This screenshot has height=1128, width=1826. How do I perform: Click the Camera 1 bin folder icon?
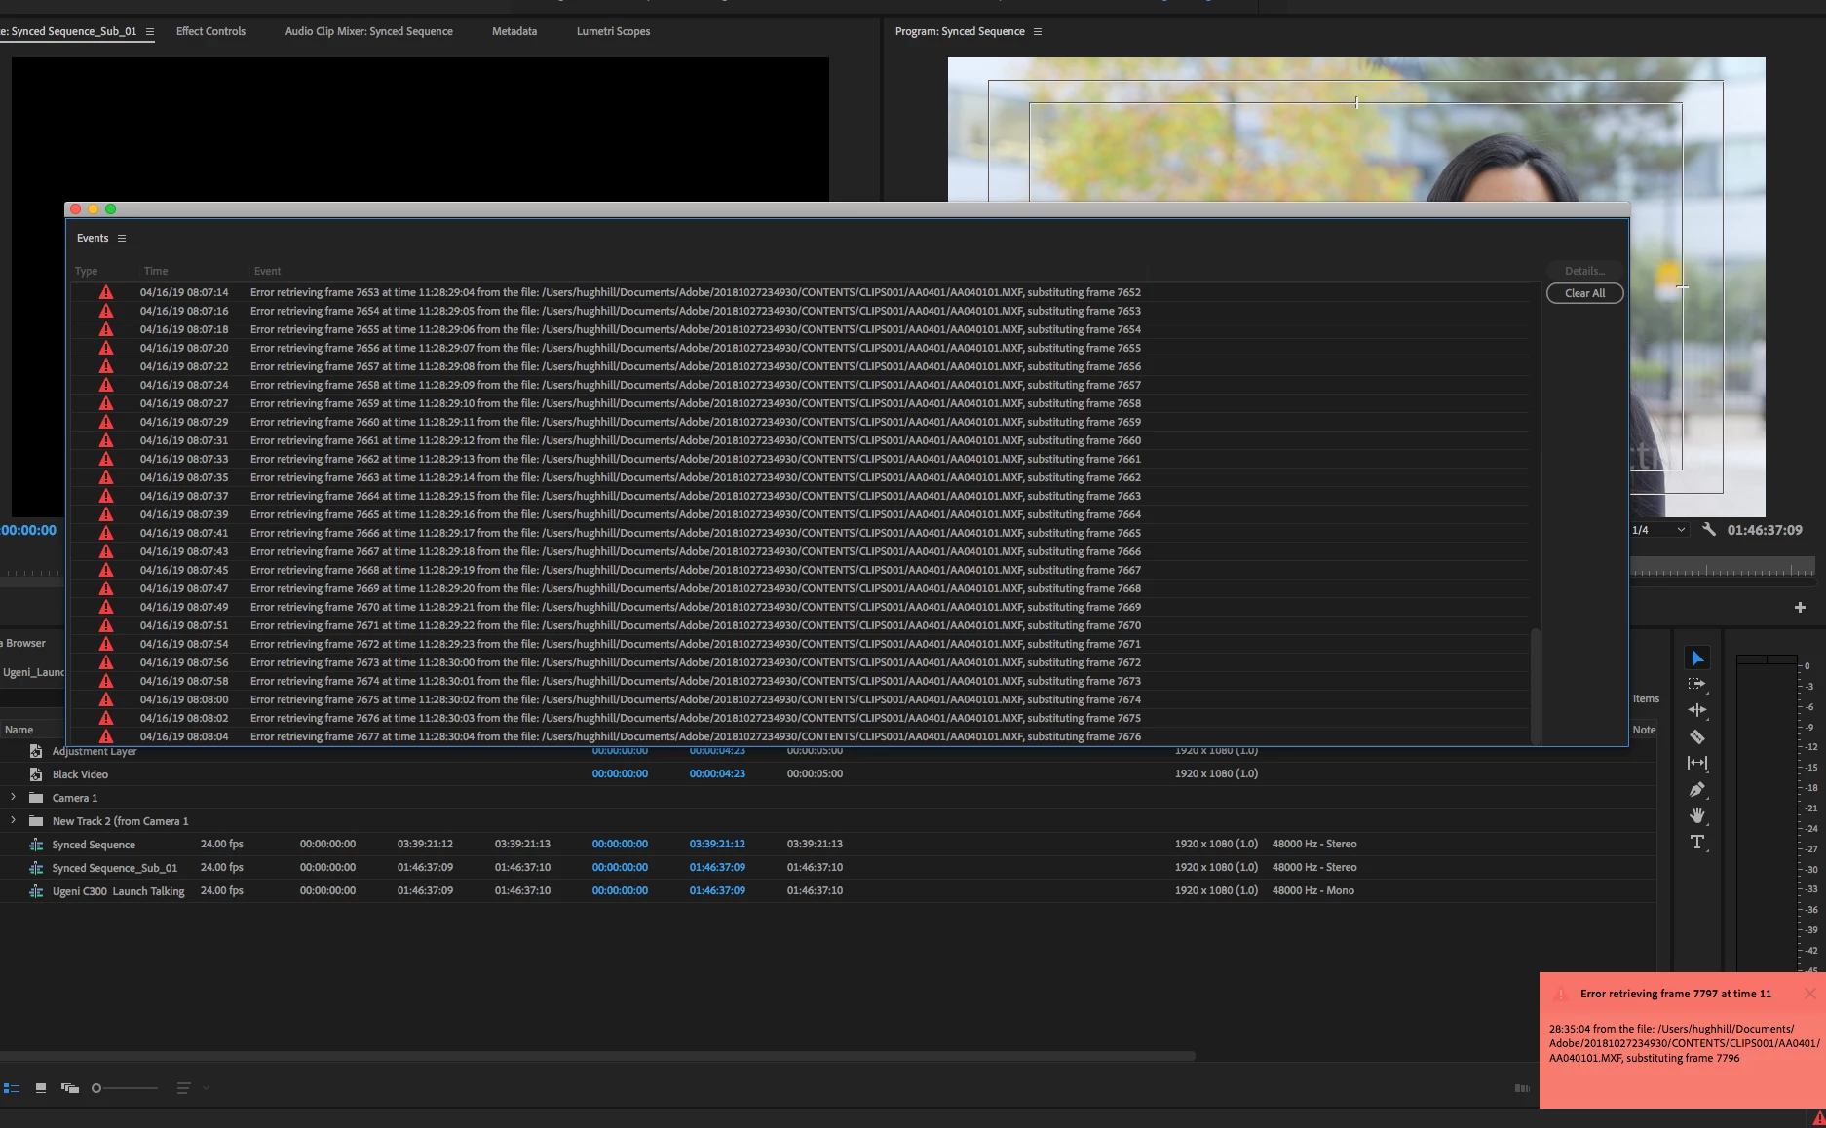(x=36, y=798)
